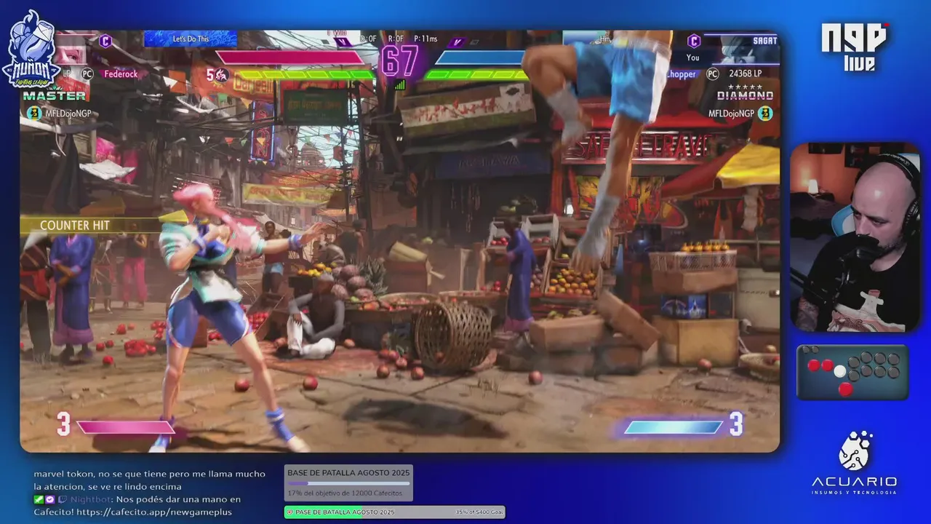This screenshot has height=524, width=931.
Task: Click the Nunon Fighting League logo
Action: [x=31, y=48]
